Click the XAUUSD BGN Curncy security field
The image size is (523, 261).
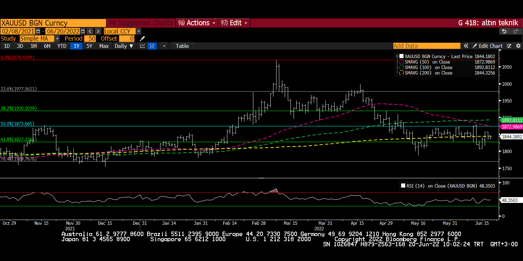(x=53, y=23)
